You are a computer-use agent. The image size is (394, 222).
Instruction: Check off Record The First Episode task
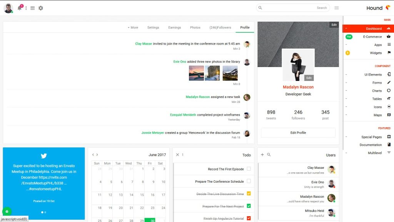(248, 168)
